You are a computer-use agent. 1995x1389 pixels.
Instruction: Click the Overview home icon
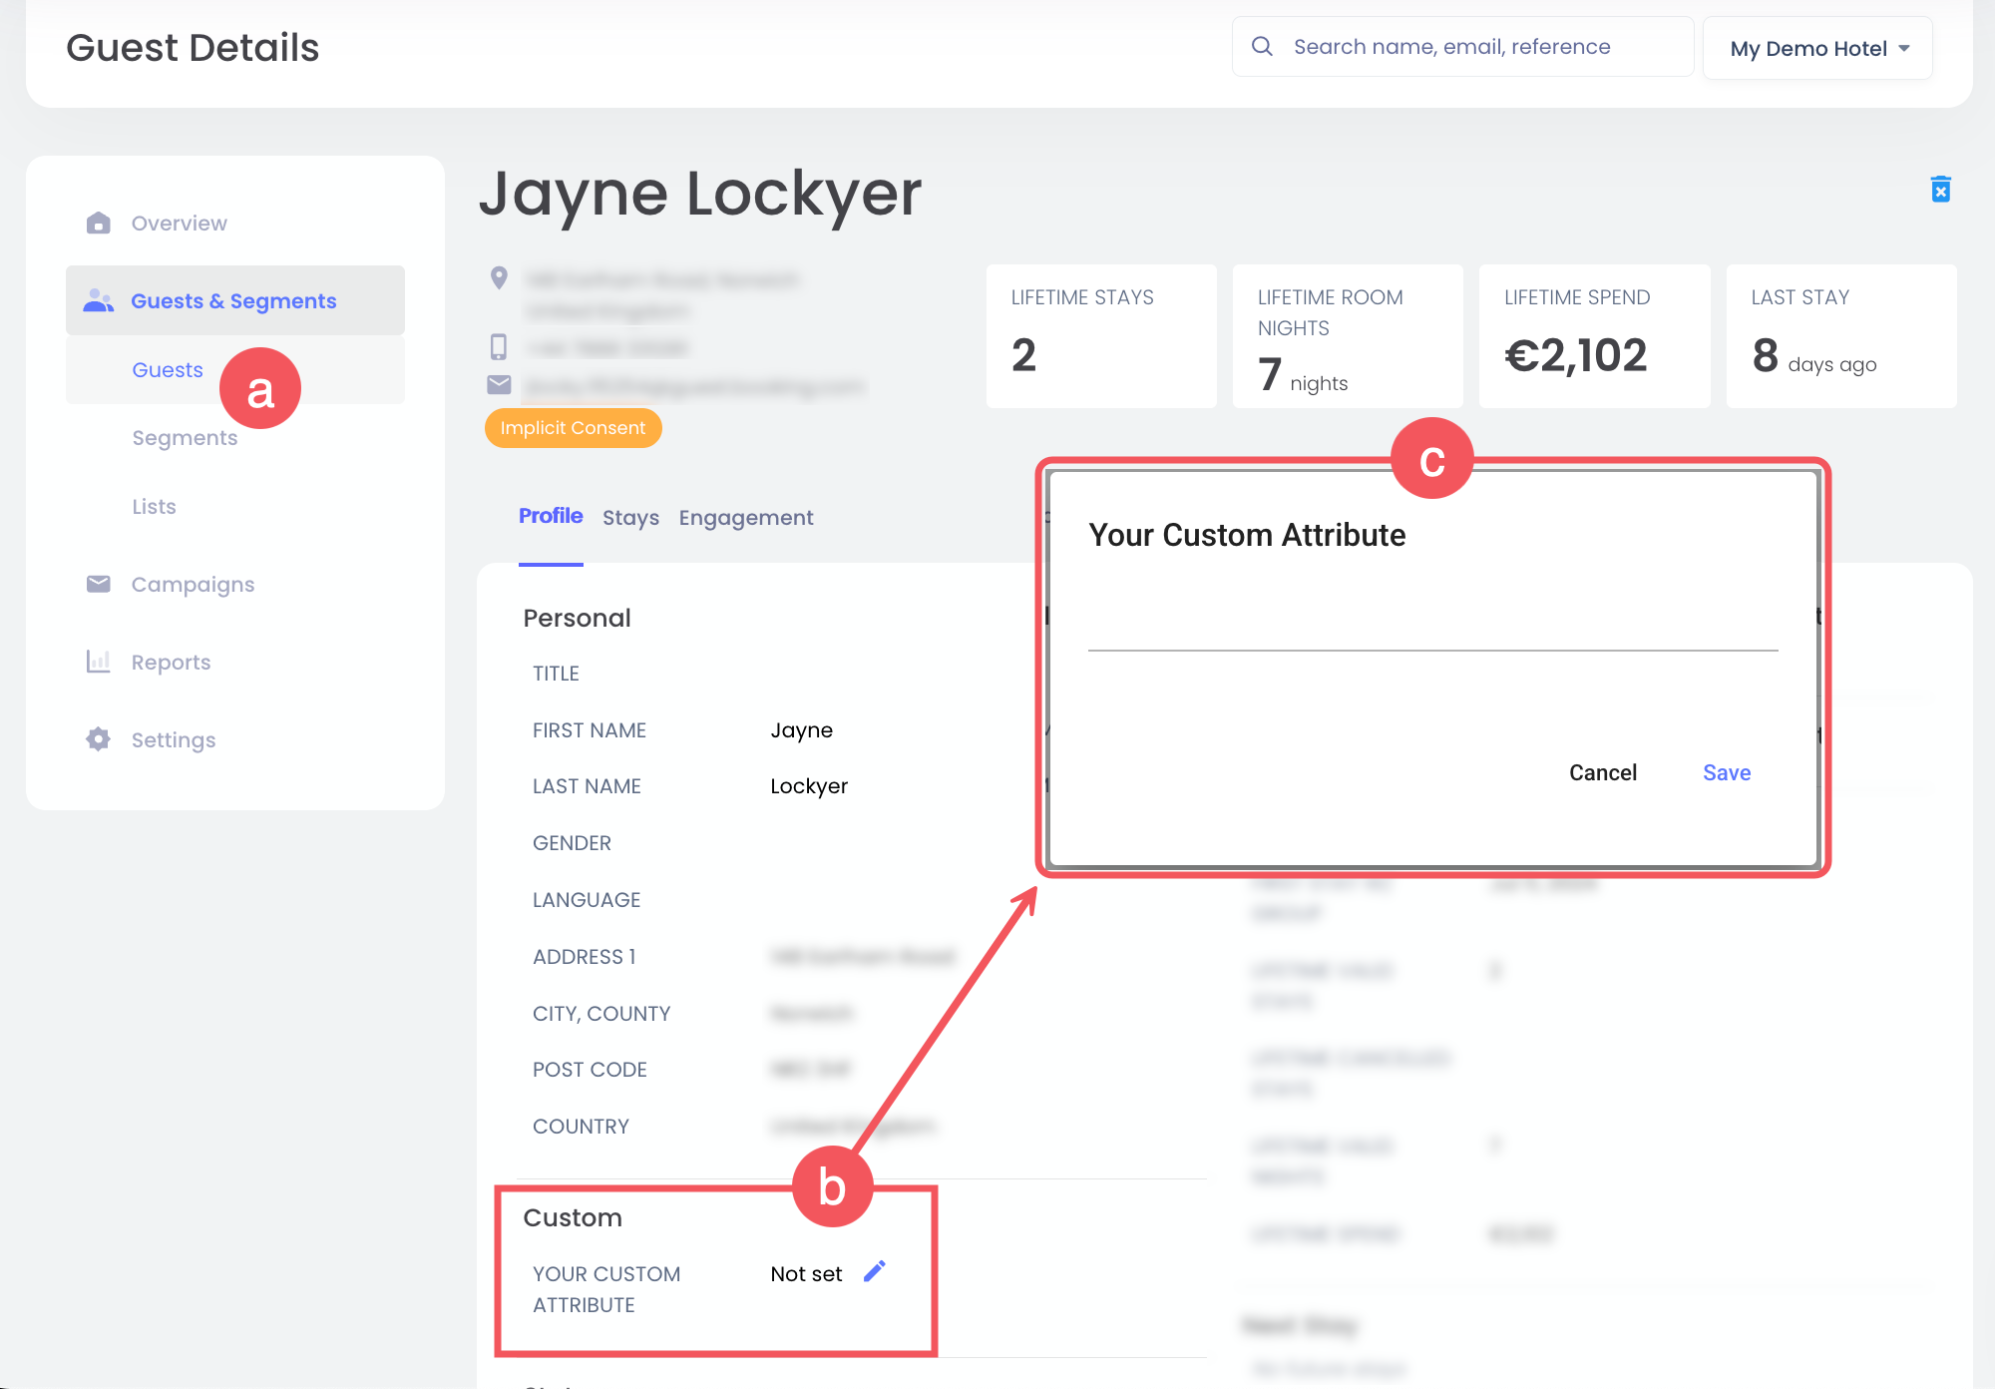pos(98,223)
